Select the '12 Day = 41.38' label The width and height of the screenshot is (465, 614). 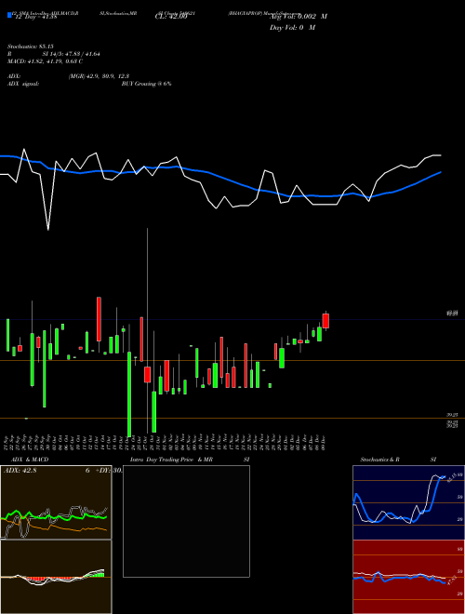point(36,17)
